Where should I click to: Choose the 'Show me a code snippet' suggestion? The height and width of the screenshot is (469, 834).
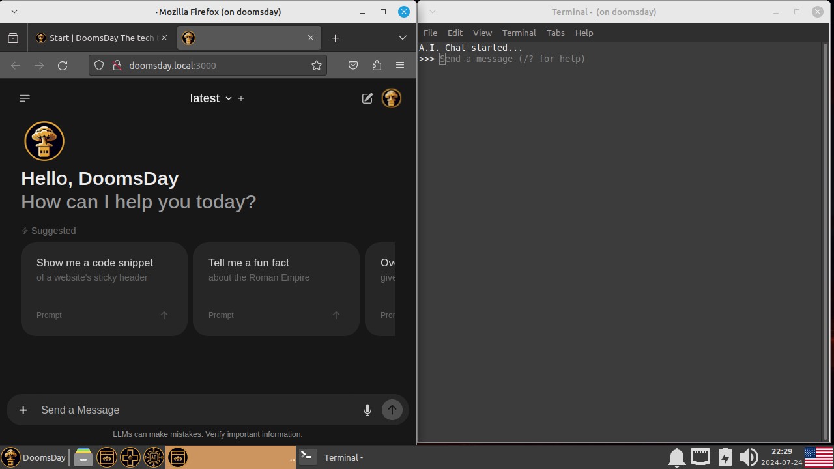click(104, 289)
